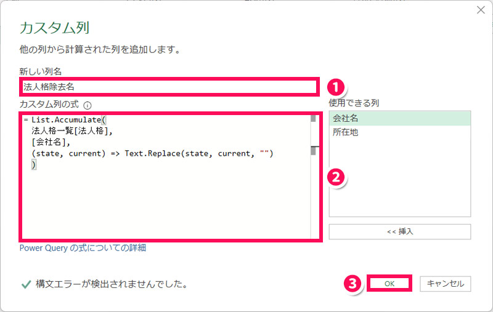Confirm with the OK button

[x=389, y=284]
